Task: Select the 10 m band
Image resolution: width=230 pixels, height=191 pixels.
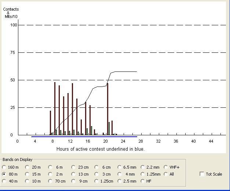Action: tap(27, 181)
